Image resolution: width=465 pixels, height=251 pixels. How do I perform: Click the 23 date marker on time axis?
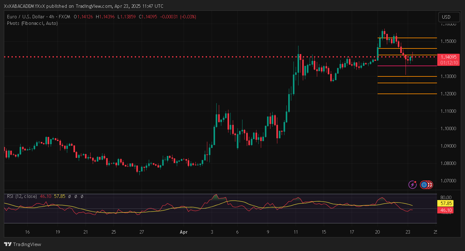pyautogui.click(x=408, y=232)
